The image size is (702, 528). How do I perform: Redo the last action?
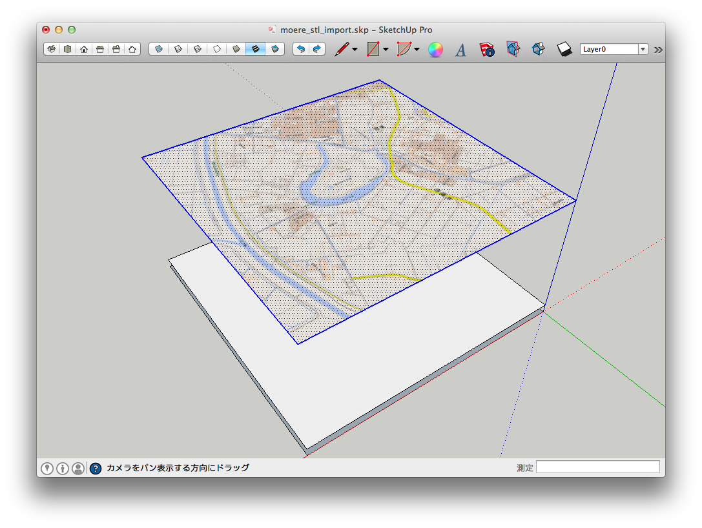coord(316,49)
